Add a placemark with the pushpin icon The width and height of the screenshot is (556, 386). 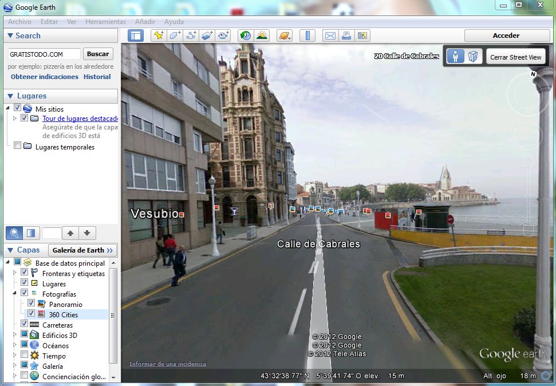point(159,36)
